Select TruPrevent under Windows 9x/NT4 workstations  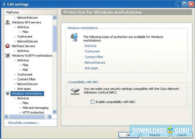click(25, 75)
